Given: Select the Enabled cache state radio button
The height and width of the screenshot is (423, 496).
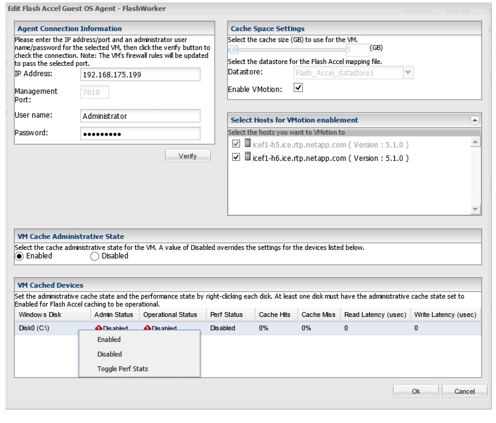Looking at the screenshot, I should pos(19,256).
